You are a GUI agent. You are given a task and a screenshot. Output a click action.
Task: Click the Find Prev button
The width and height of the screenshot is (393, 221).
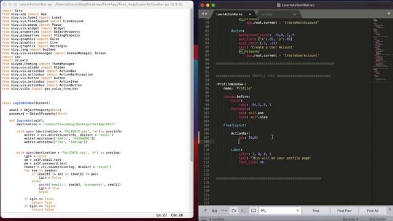pos(344,211)
